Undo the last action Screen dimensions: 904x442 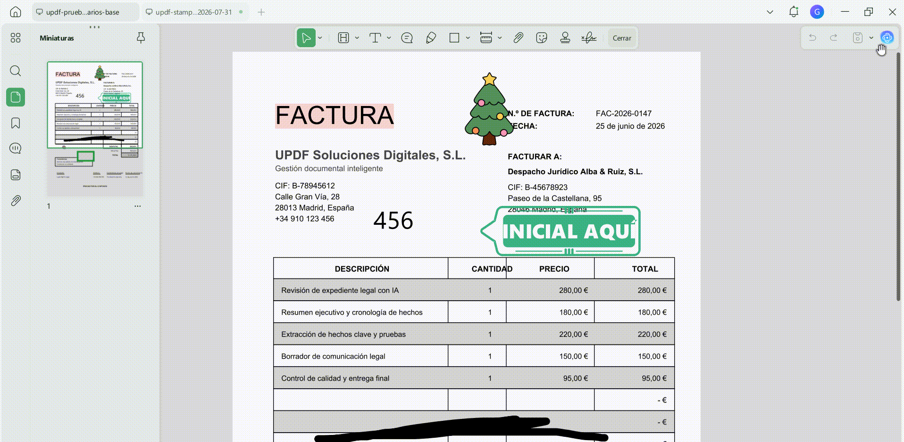tap(812, 38)
